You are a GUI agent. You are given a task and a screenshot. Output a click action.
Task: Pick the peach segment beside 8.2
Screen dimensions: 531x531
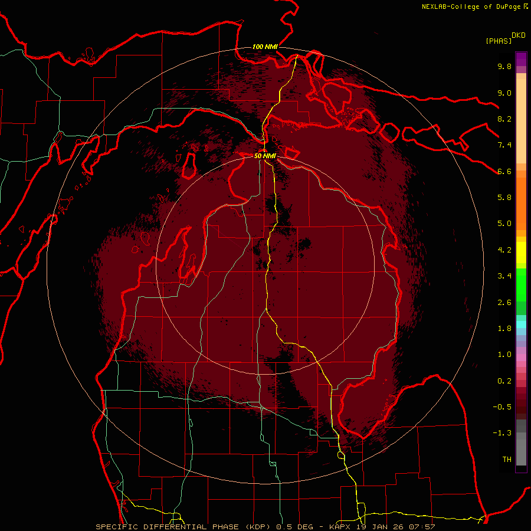(x=521, y=121)
